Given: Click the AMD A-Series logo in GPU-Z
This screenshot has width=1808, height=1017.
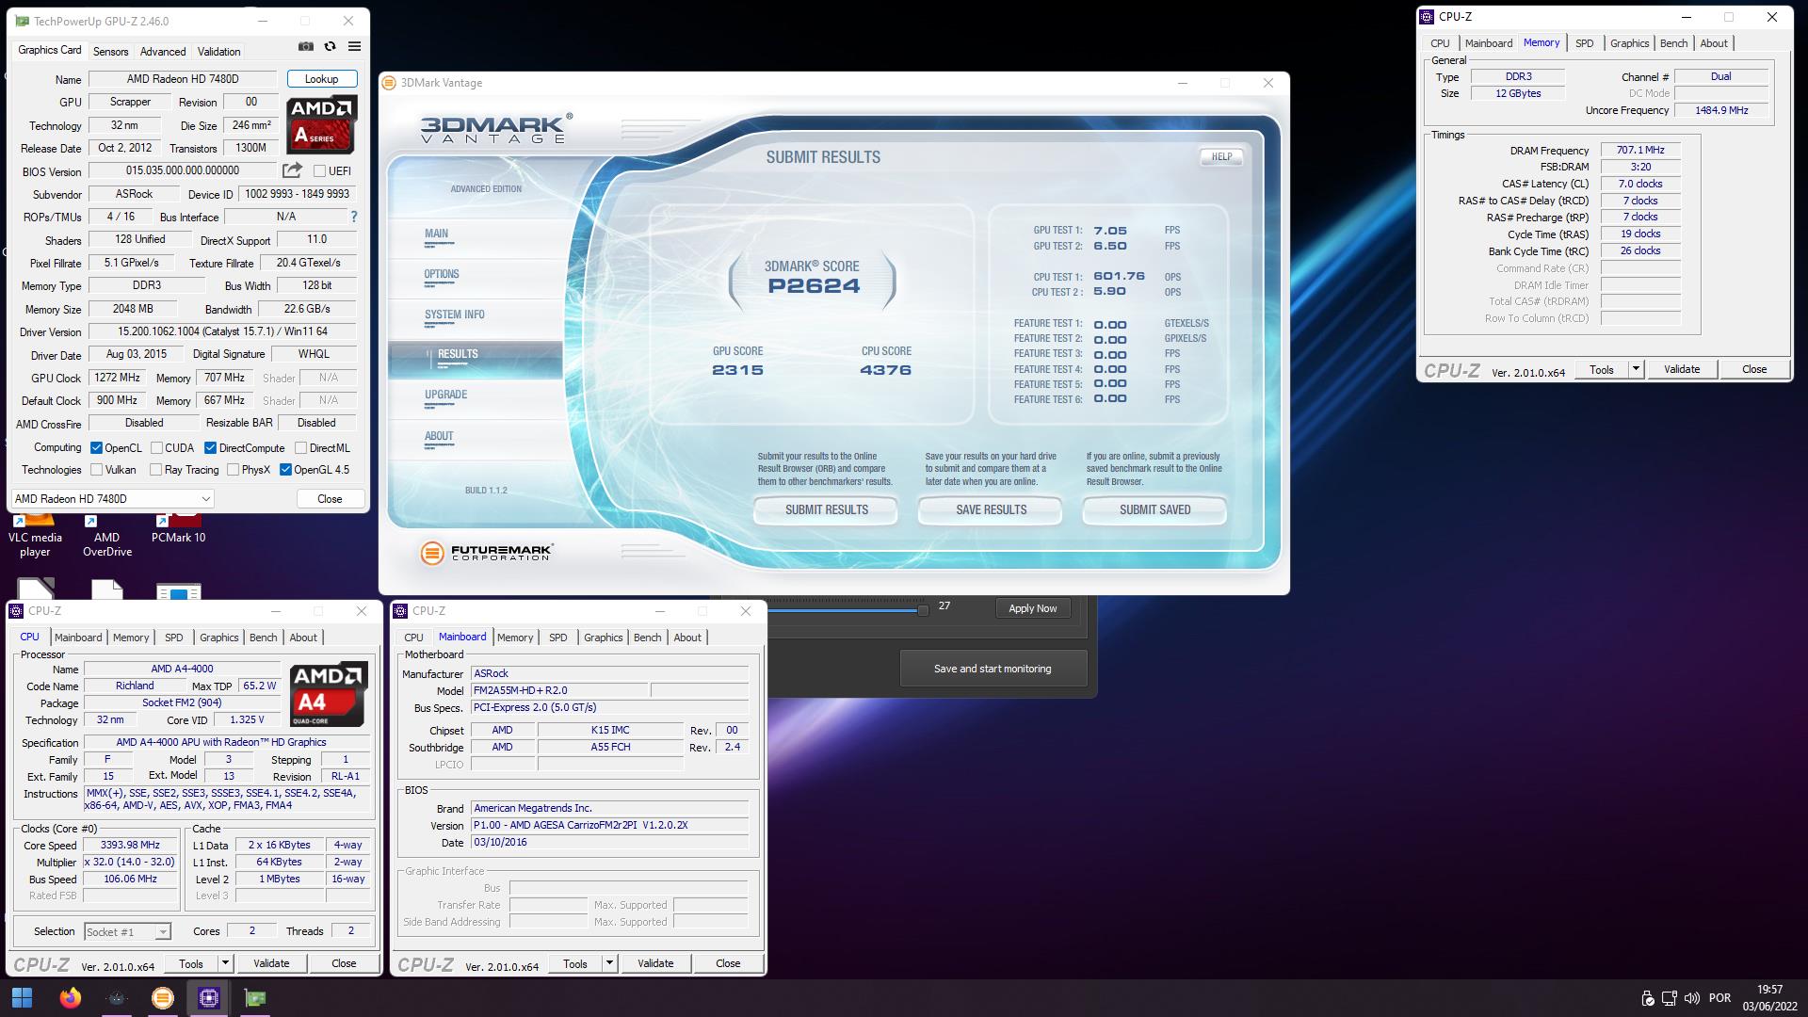Looking at the screenshot, I should click(321, 124).
